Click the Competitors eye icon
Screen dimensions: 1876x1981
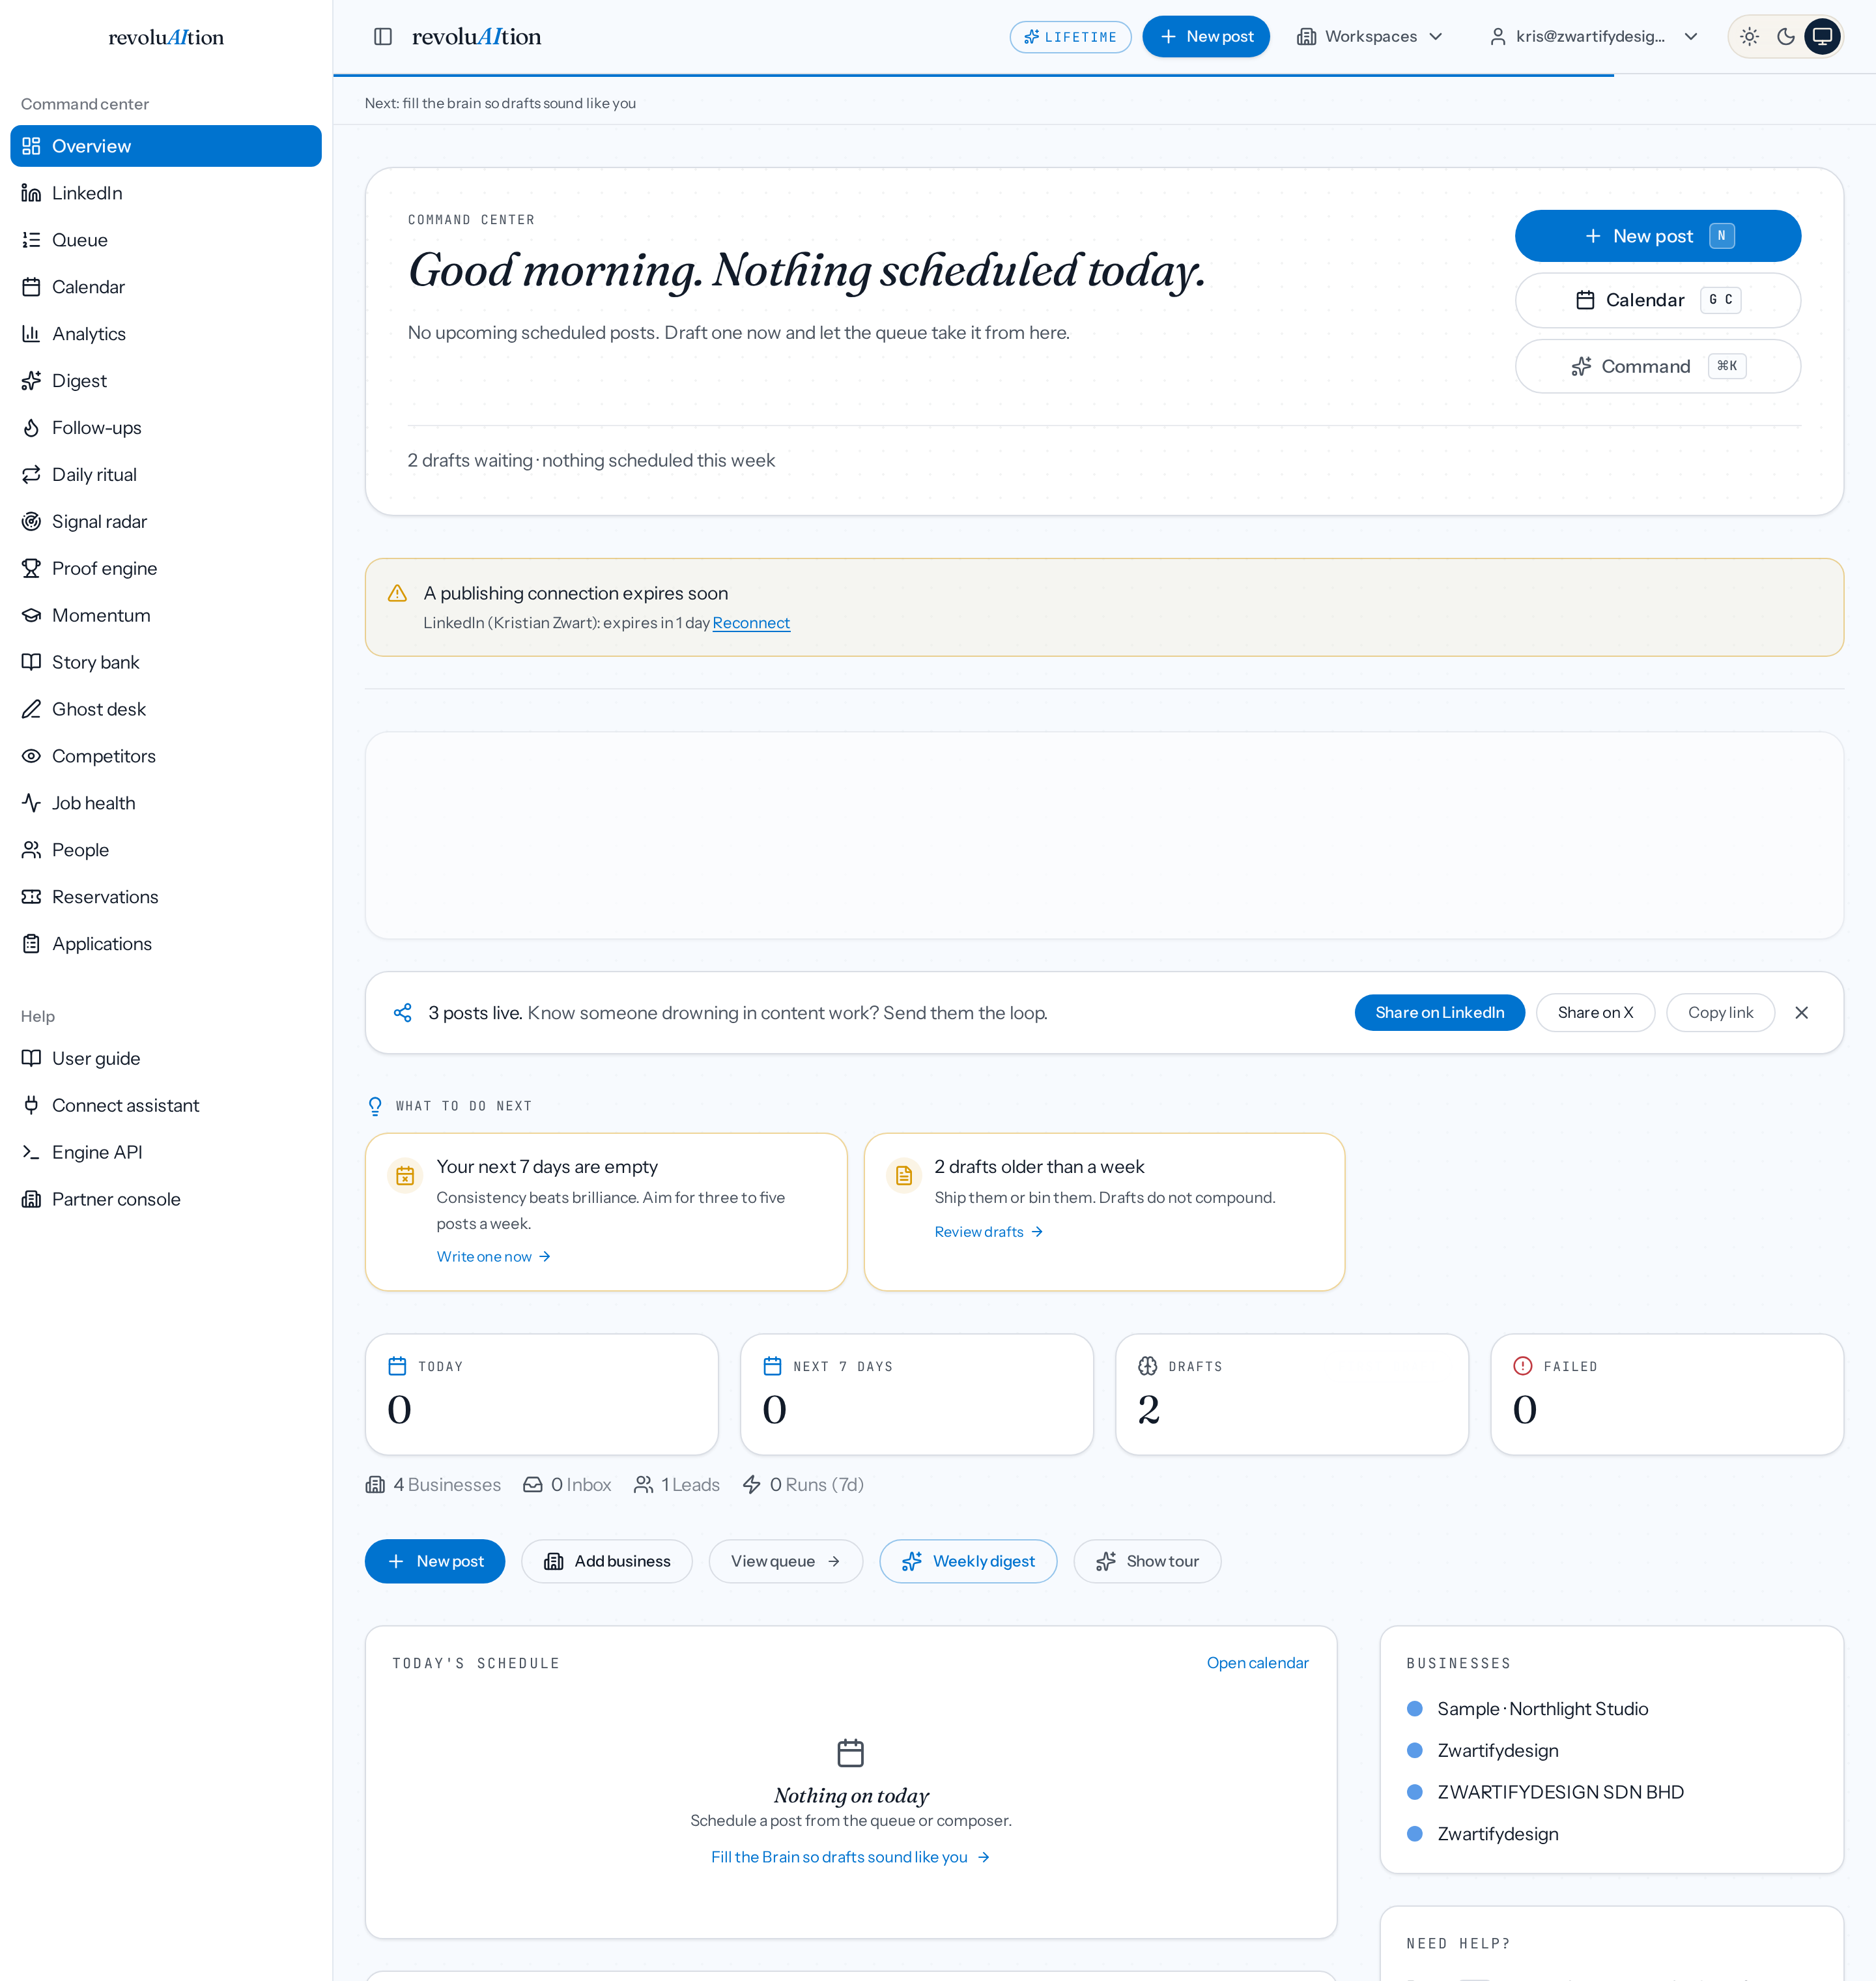pos(32,757)
